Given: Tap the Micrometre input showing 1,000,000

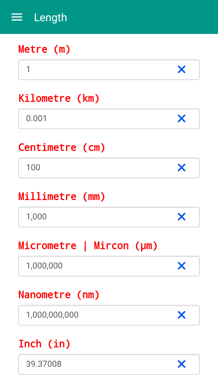Looking at the screenshot, I should coord(94,266).
